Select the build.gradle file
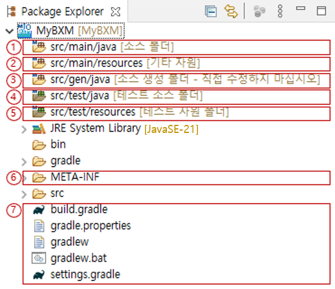 coord(79,209)
